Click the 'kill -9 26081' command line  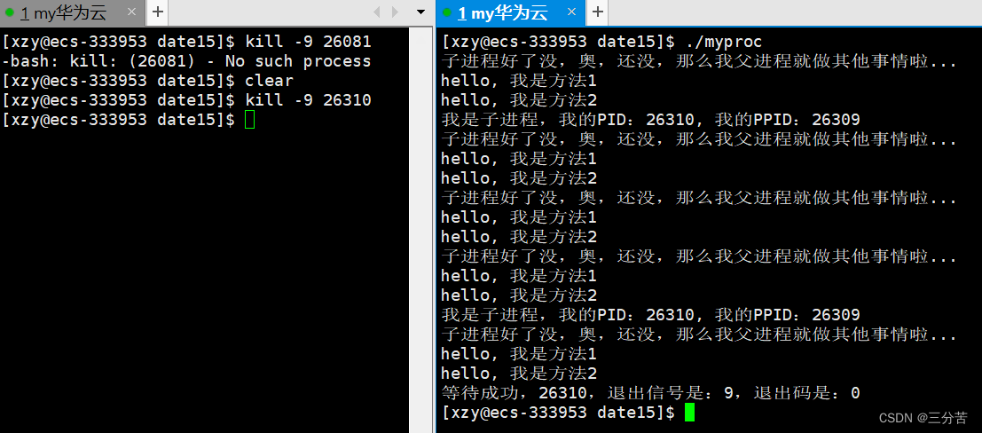(x=186, y=42)
